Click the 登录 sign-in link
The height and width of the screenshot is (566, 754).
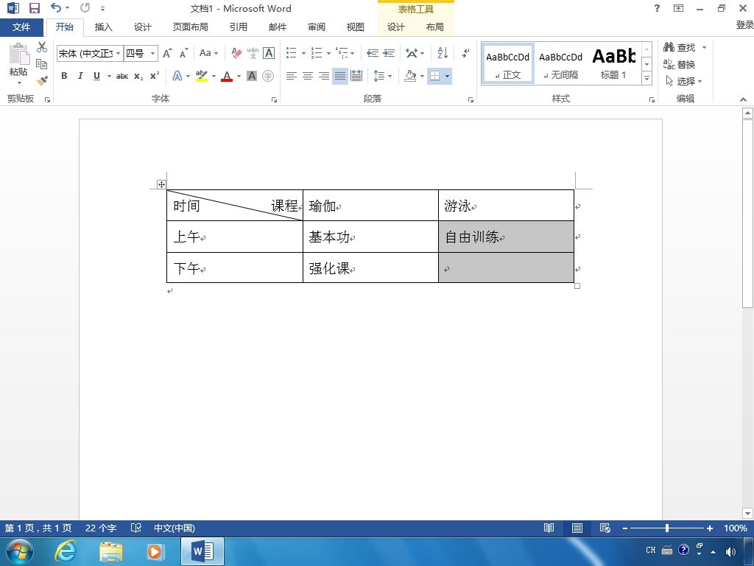pos(744,24)
